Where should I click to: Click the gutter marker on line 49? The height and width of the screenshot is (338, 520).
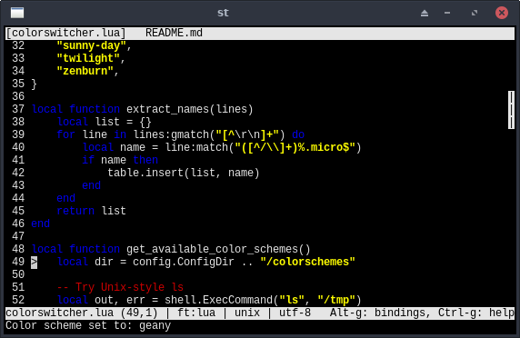click(35, 262)
